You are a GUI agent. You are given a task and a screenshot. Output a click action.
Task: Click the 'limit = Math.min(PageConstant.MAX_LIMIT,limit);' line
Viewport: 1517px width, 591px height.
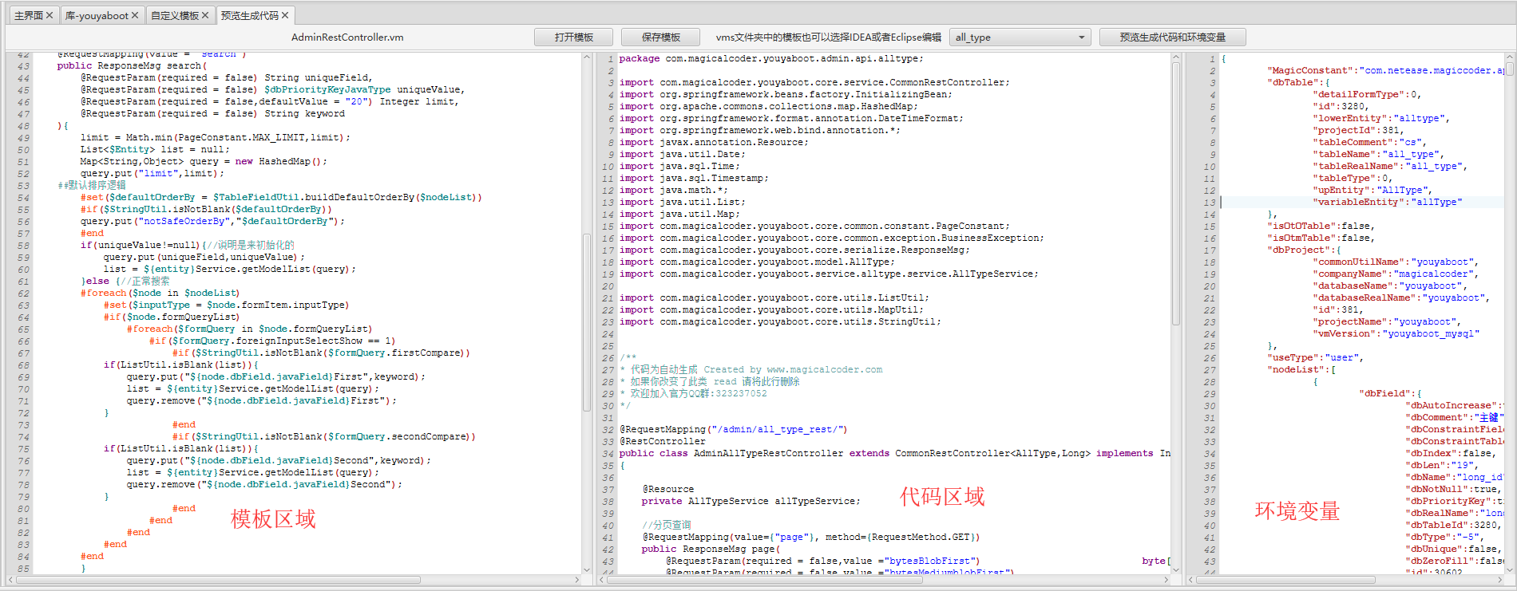(215, 137)
